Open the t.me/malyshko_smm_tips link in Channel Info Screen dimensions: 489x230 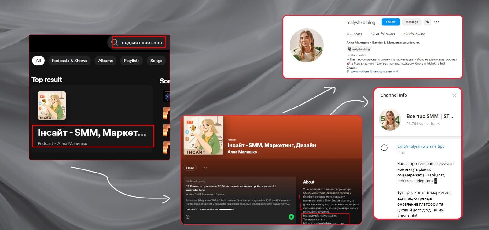[421, 147]
